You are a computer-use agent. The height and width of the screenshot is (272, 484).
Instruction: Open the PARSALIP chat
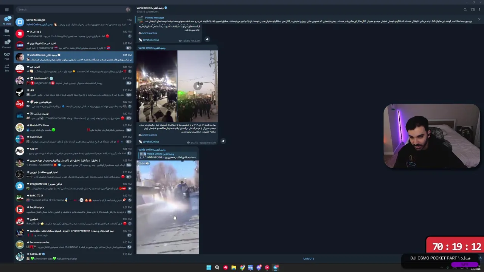click(74, 256)
